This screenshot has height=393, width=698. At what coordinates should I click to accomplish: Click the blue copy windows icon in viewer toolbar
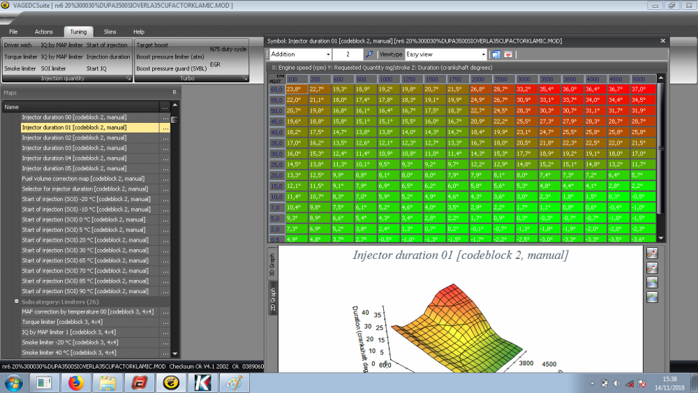point(496,54)
